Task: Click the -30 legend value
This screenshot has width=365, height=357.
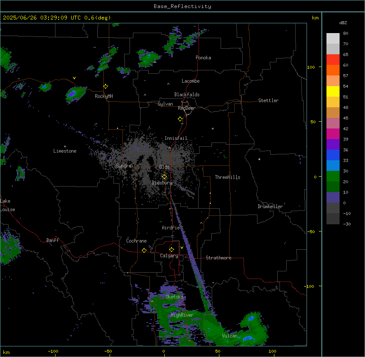Action: (347, 224)
